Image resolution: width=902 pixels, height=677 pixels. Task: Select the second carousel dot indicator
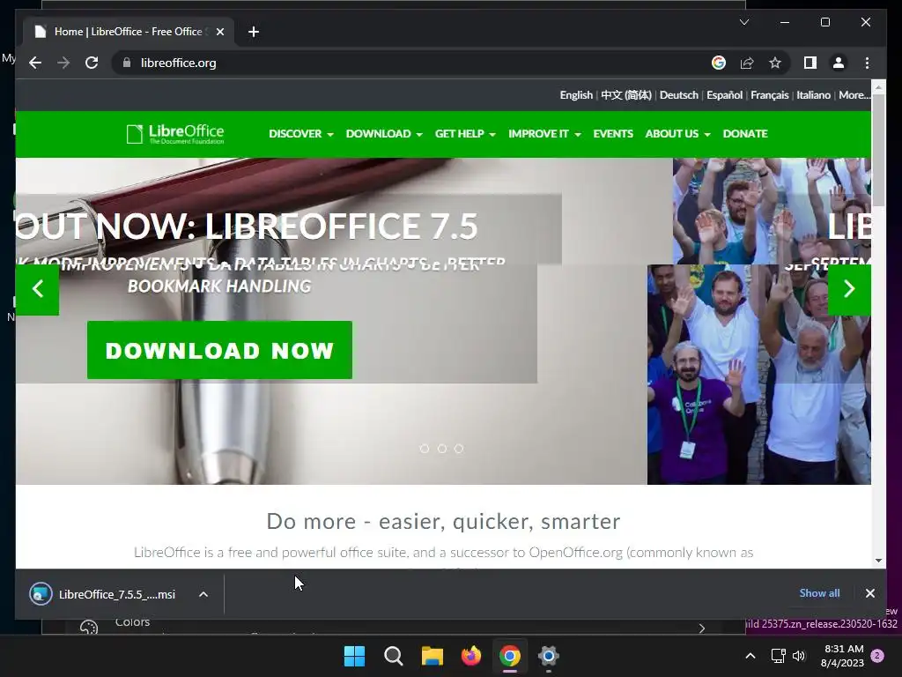442,449
